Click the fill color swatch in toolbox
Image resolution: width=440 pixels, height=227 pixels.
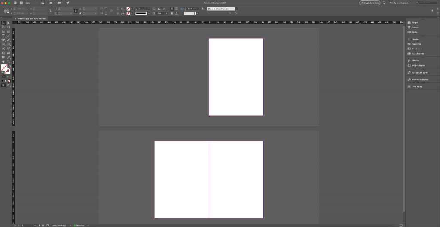tap(4, 68)
